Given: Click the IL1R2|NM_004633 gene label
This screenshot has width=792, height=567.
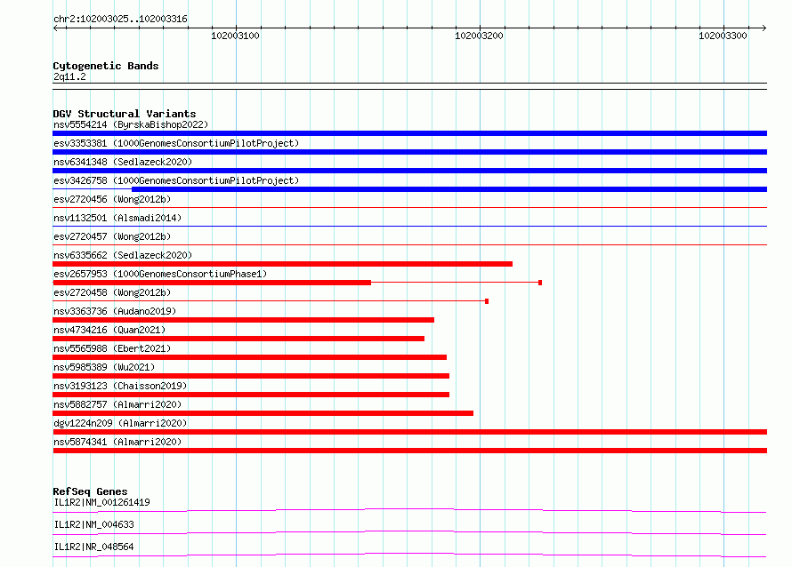Looking at the screenshot, I should point(94,524).
